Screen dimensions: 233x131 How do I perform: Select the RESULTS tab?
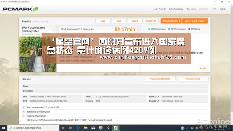[204, 9]
